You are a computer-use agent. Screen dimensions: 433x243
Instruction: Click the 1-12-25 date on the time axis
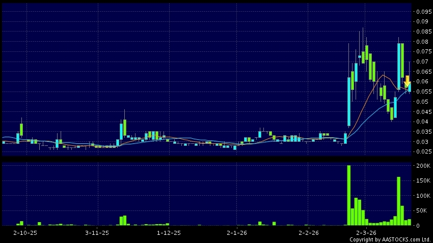coord(168,232)
